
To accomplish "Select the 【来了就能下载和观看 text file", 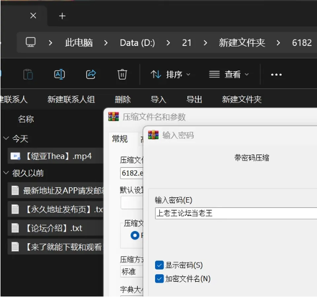I will coord(55,247).
